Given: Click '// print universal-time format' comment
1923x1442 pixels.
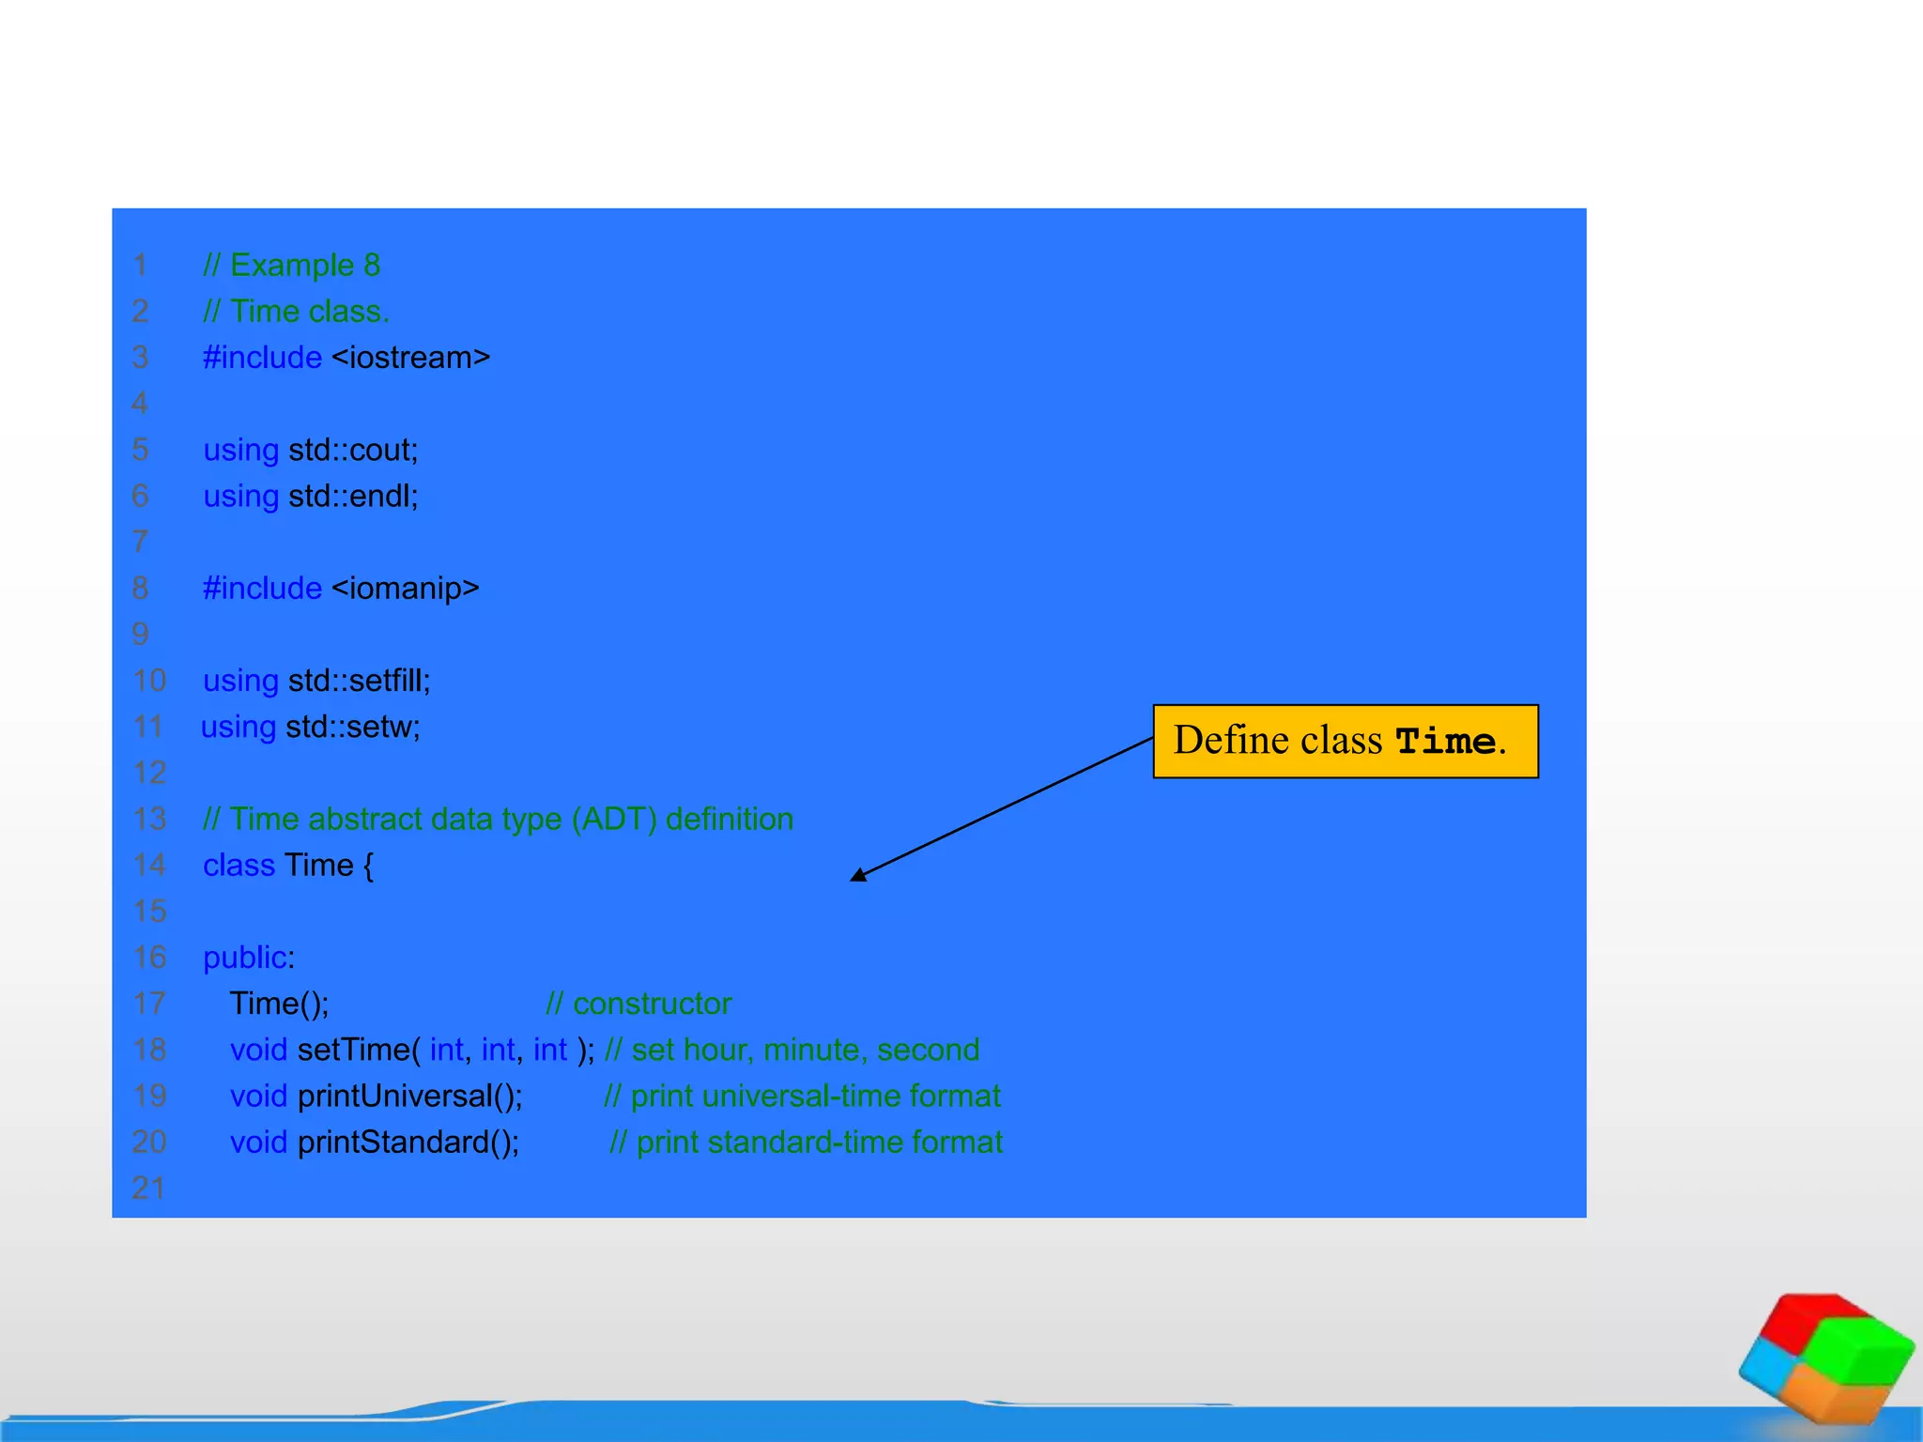Looking at the screenshot, I should (x=802, y=1097).
